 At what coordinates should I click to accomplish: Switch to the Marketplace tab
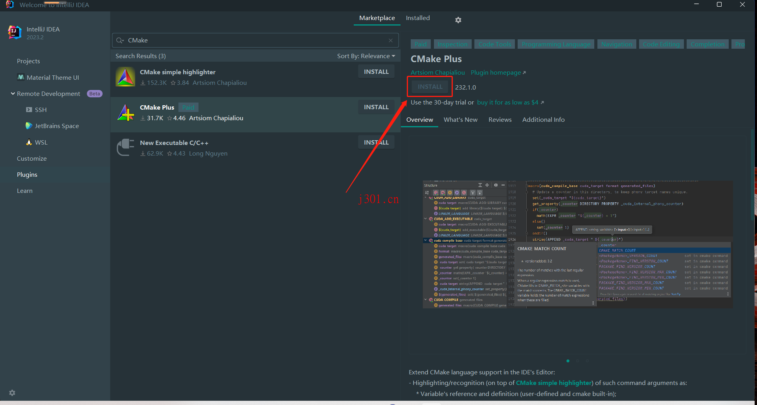coord(377,18)
